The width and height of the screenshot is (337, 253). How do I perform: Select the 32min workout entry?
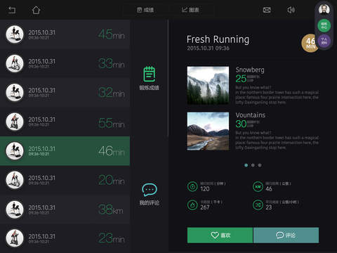point(65,93)
